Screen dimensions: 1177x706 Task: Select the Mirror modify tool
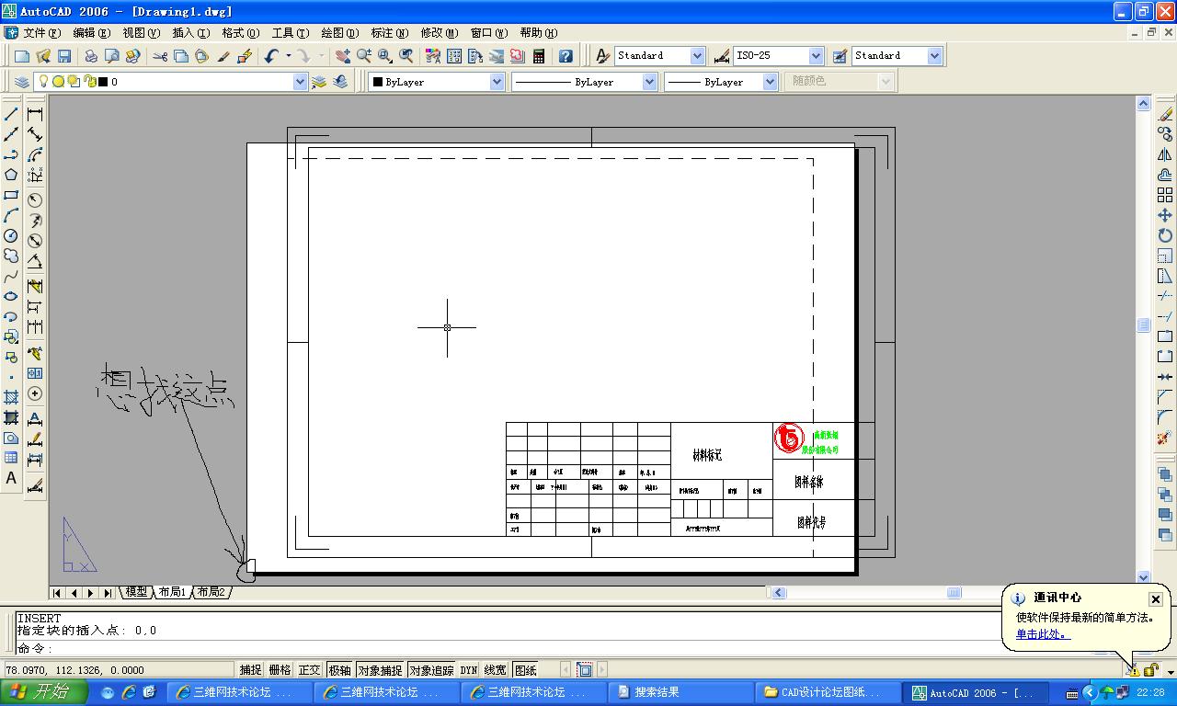[1165, 154]
